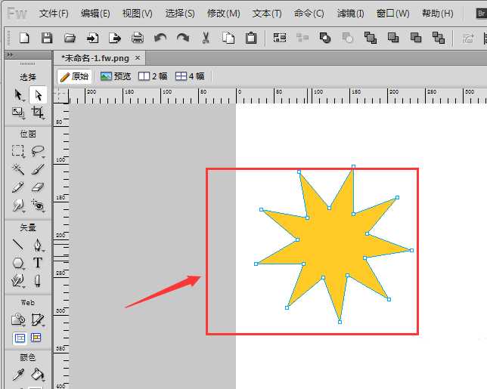The height and width of the screenshot is (389, 487).
Task: Collapse the tools panel with double arrows
Action: click(9, 55)
